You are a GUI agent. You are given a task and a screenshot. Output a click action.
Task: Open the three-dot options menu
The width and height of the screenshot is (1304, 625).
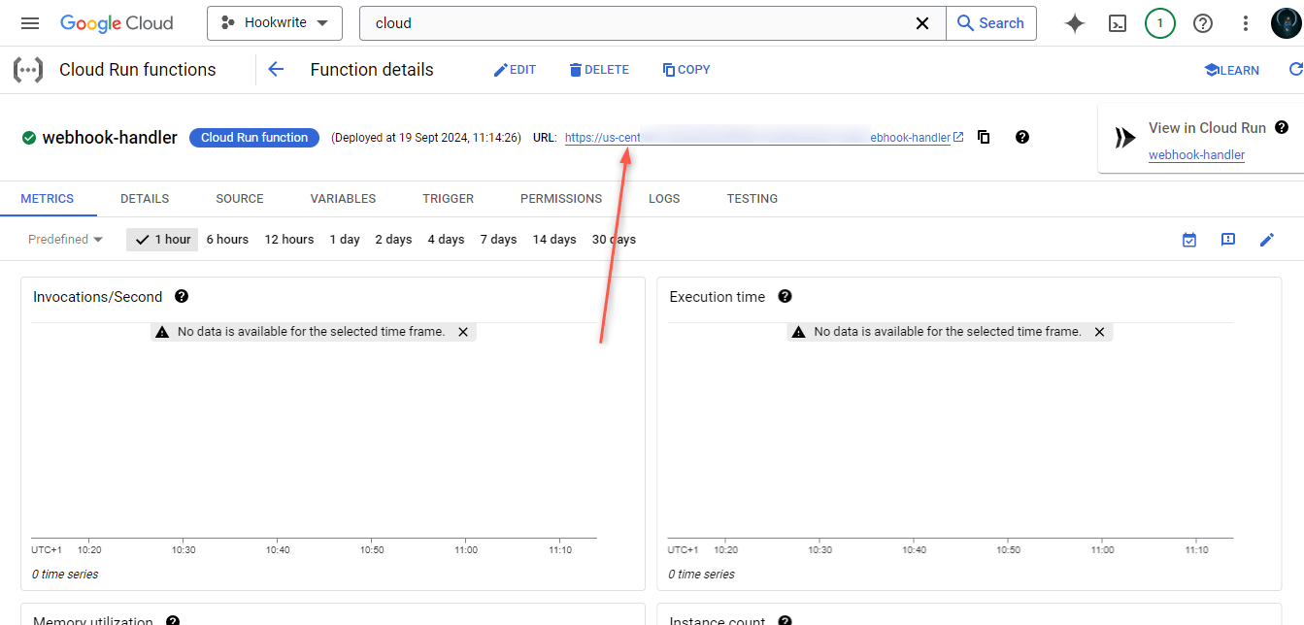coord(1246,22)
